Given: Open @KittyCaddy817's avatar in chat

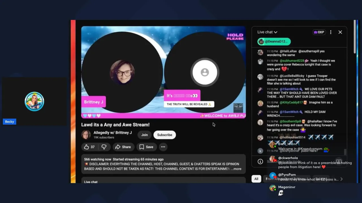Looking at the screenshot, I should tap(260, 103).
